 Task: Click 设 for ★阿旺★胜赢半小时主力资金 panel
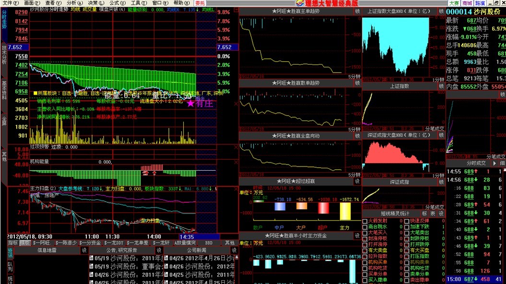pyautogui.click(x=357, y=236)
